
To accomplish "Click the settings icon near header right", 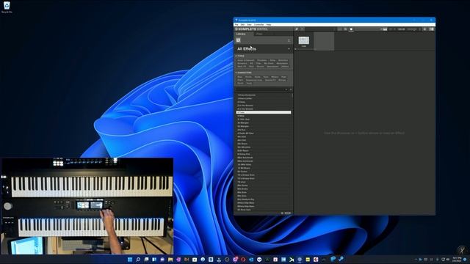I will [424, 29].
